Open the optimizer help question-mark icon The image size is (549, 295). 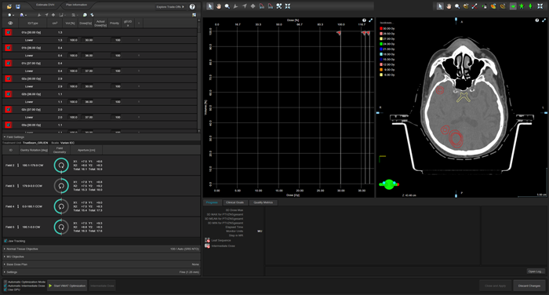(192, 6)
